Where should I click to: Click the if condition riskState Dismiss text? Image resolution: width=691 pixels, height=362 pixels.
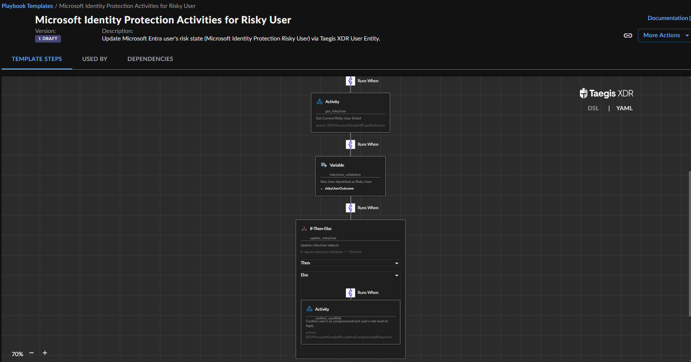pyautogui.click(x=331, y=252)
